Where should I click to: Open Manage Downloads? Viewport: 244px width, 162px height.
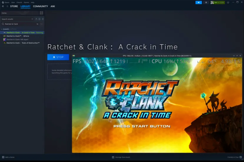[121, 157]
